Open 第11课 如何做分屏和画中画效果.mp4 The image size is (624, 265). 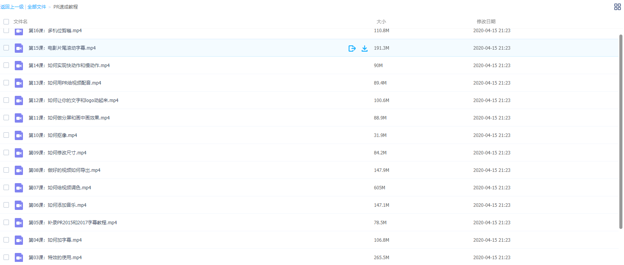point(69,118)
